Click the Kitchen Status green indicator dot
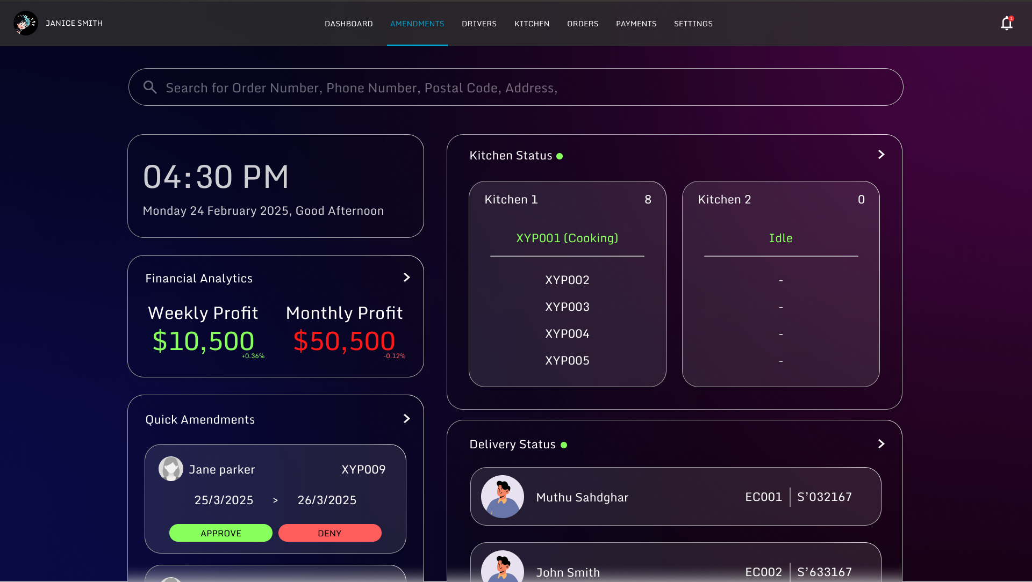1032x582 pixels. (x=560, y=156)
